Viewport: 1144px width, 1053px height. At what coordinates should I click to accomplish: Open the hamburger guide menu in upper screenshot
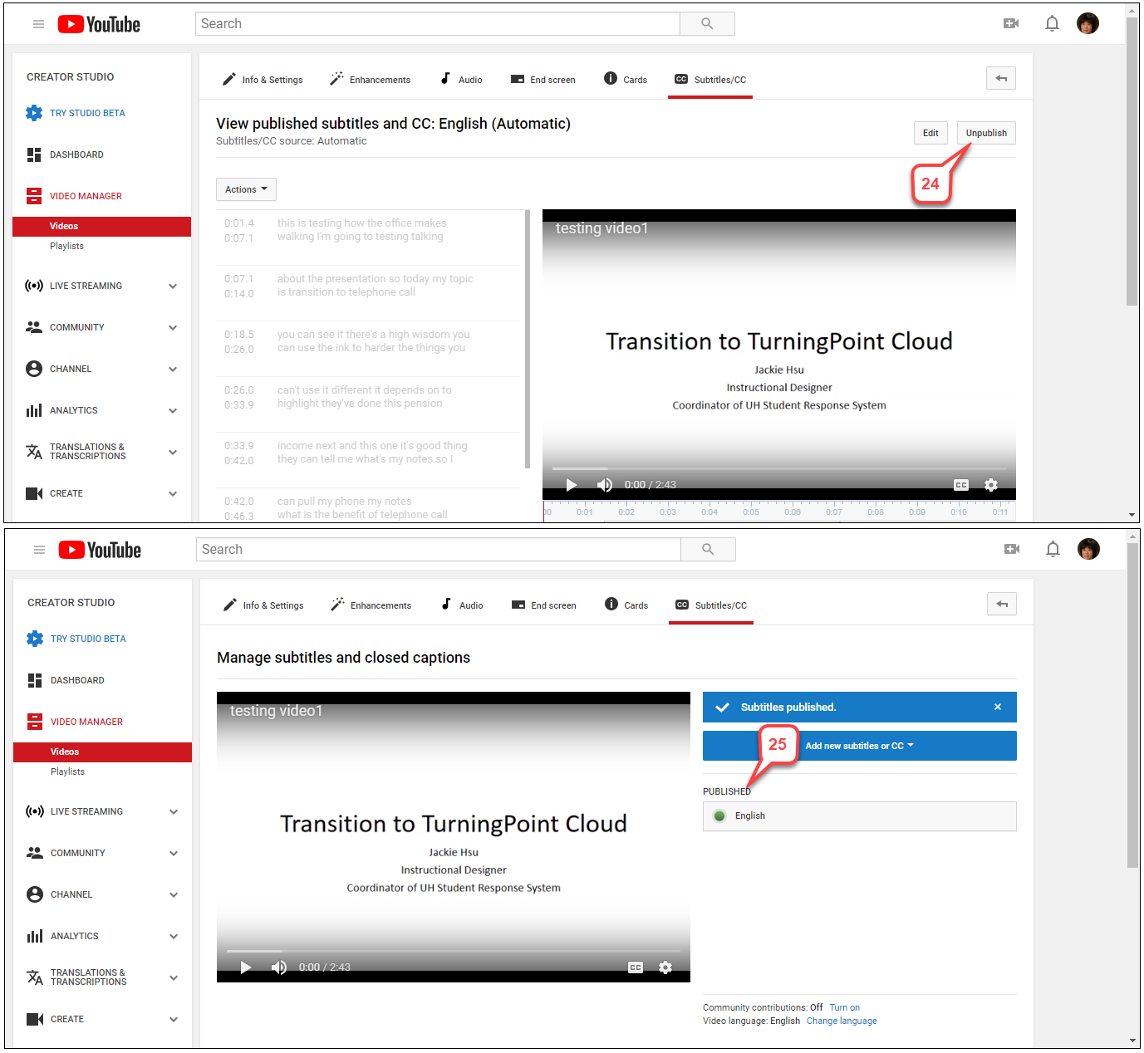click(x=38, y=24)
